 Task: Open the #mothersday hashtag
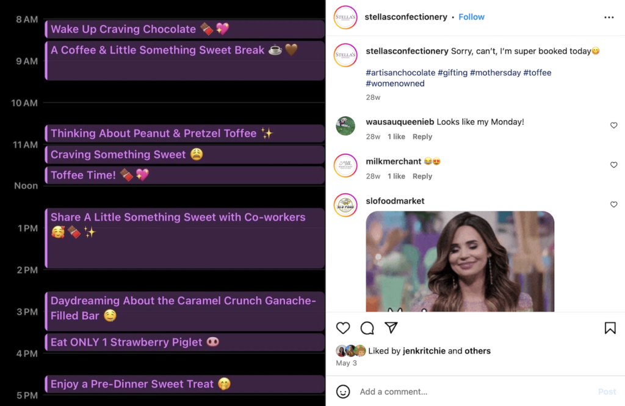coord(496,73)
